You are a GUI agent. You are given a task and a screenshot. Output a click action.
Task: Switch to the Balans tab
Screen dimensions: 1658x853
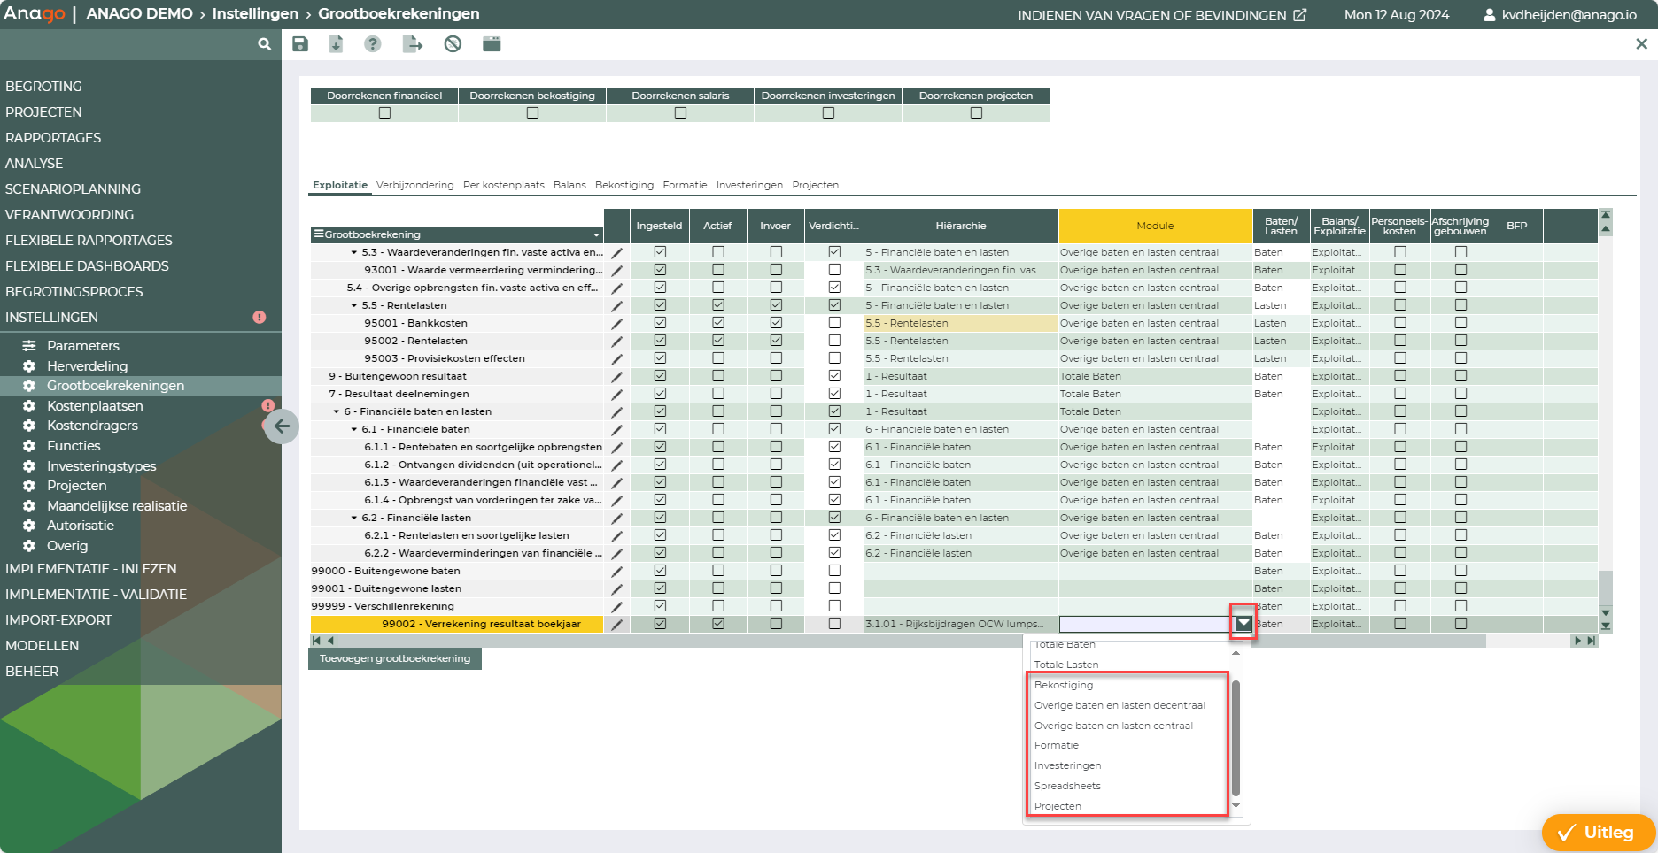point(569,185)
